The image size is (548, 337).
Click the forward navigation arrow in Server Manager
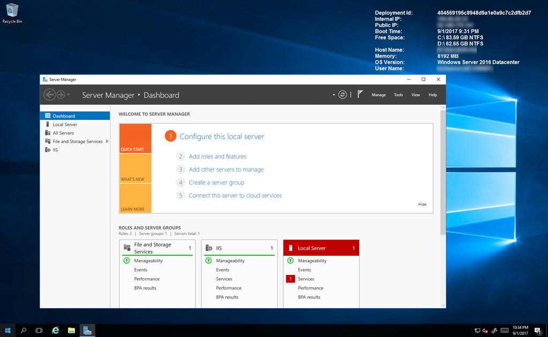coord(60,95)
